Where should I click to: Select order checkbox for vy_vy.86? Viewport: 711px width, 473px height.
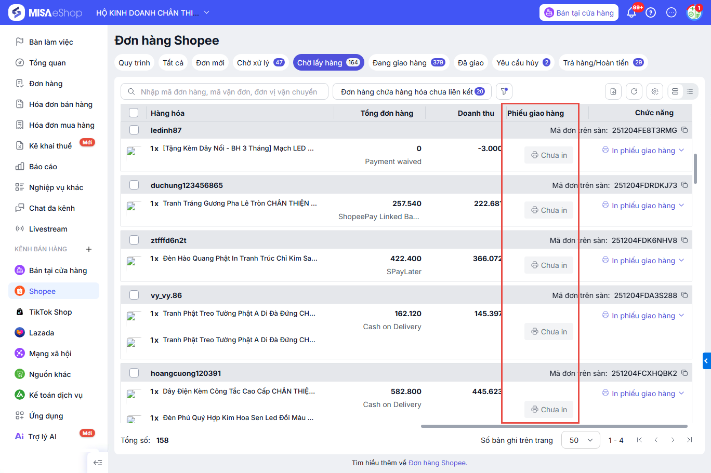point(134,295)
